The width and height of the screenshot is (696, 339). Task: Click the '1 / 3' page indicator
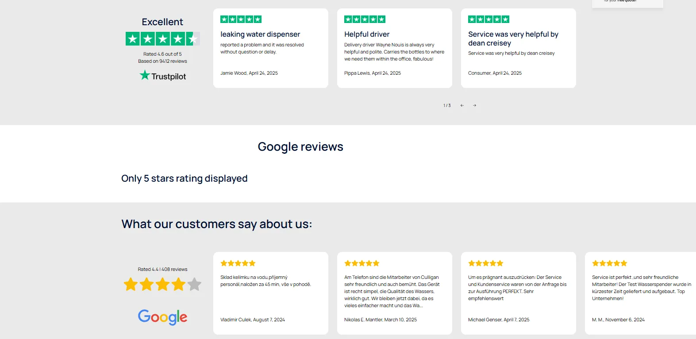447,105
